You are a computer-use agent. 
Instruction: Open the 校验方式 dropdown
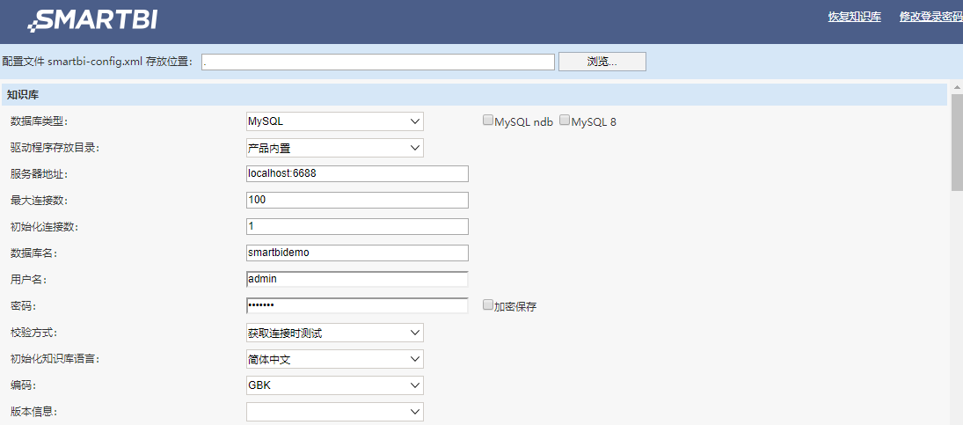coord(335,333)
